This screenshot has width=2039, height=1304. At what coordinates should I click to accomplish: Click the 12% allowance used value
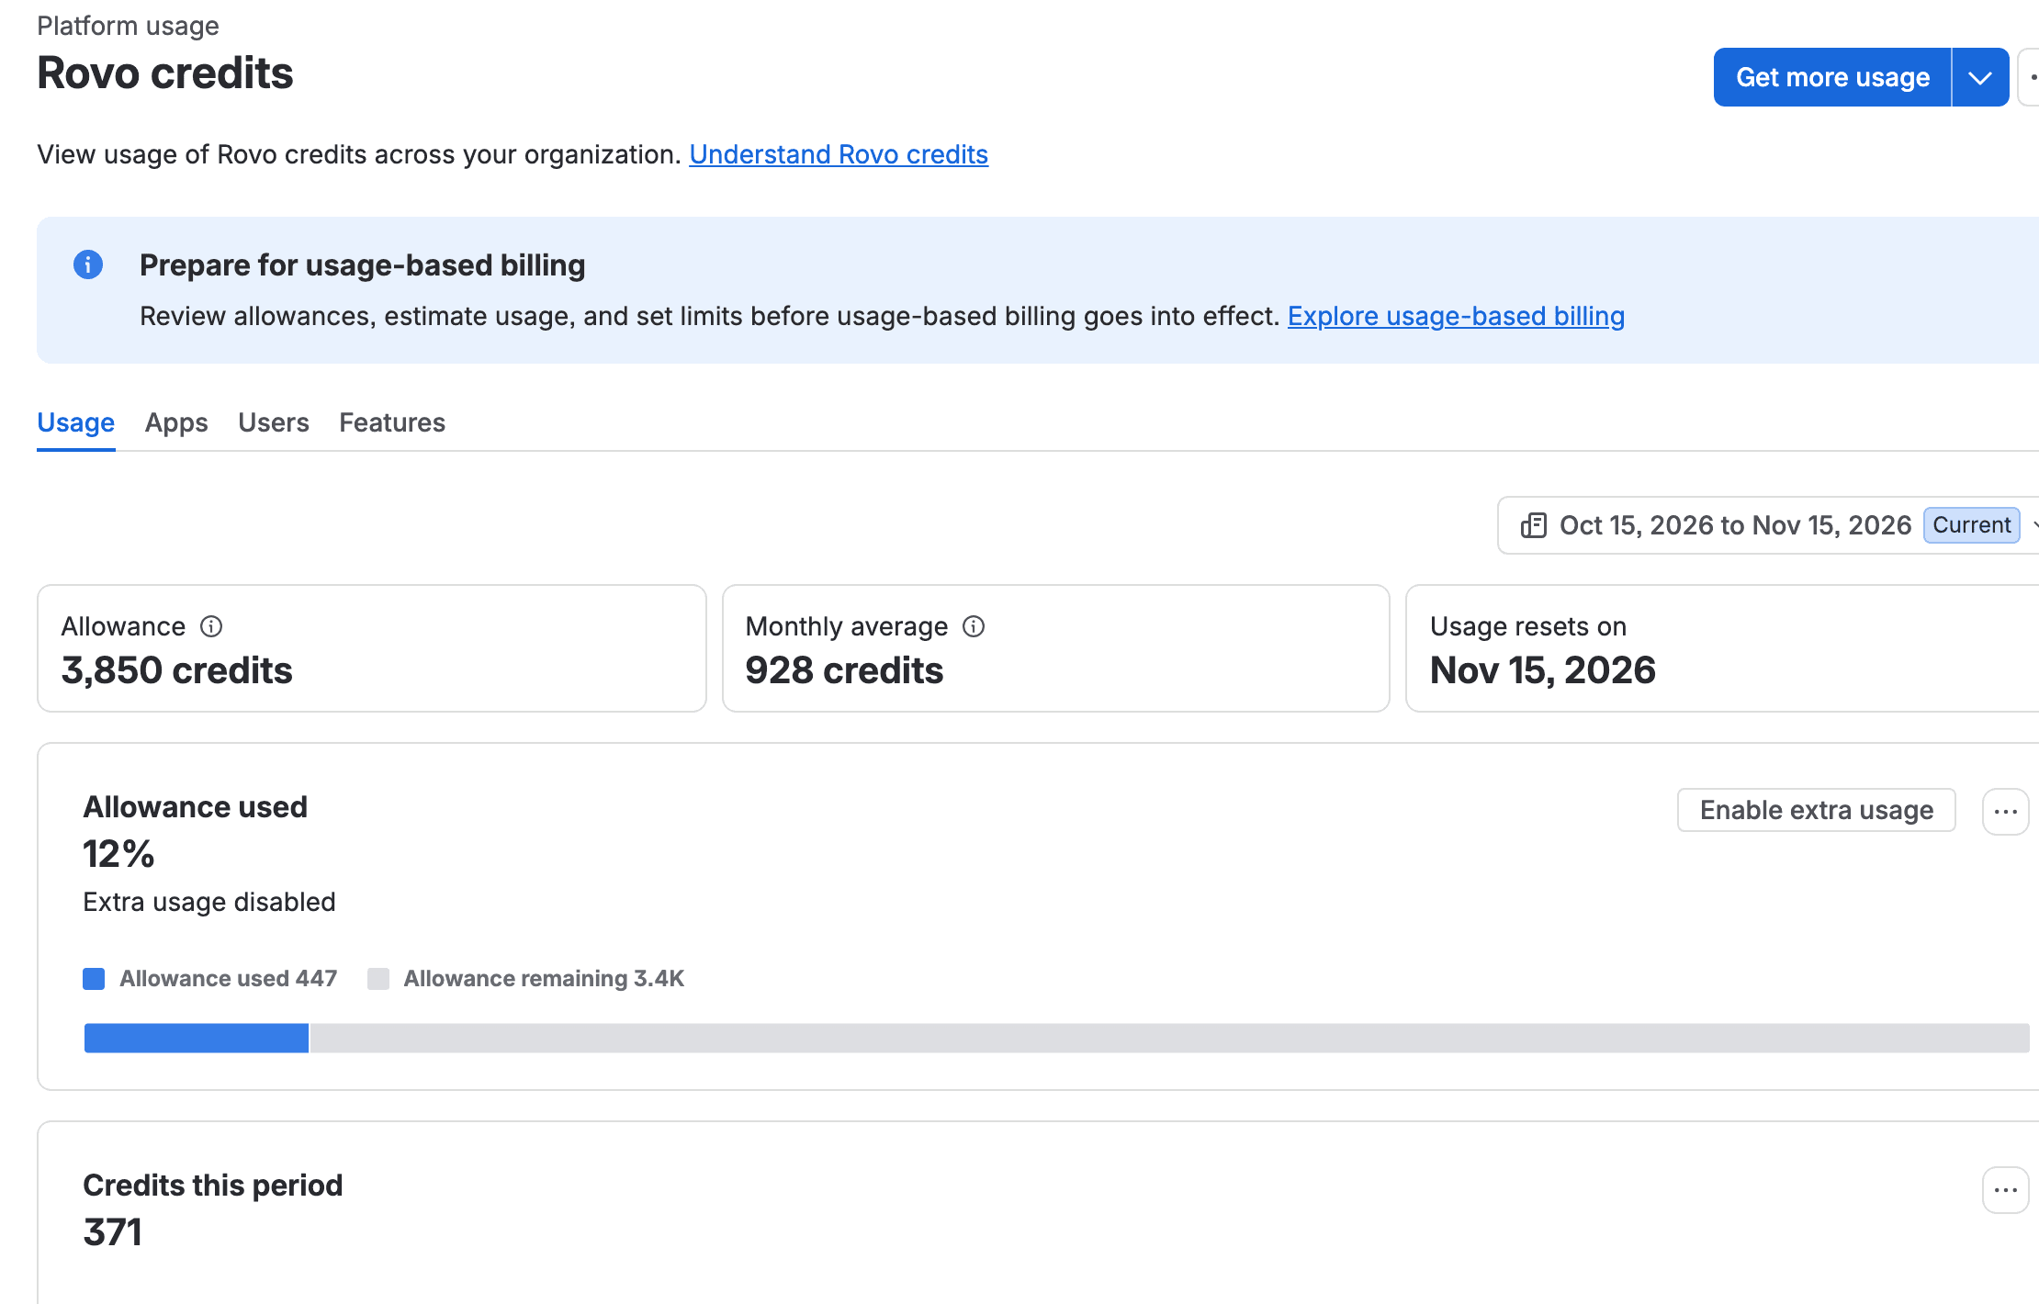click(118, 854)
